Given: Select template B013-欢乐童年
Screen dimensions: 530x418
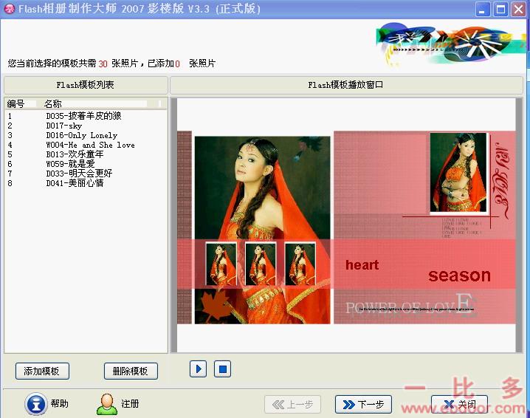Looking at the screenshot, I should point(75,154).
